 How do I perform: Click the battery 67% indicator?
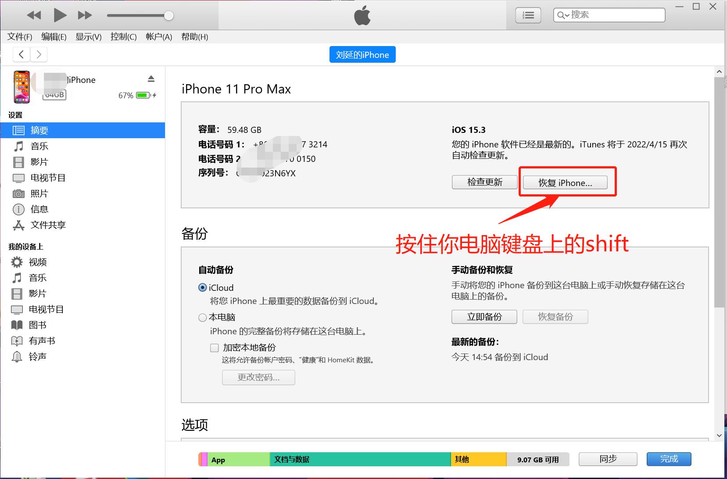(137, 95)
